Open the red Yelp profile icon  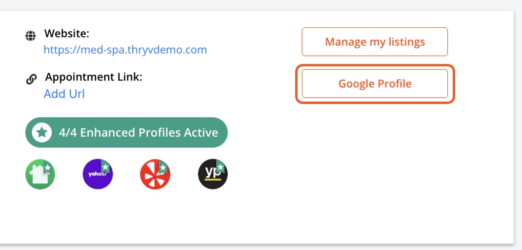point(153,175)
